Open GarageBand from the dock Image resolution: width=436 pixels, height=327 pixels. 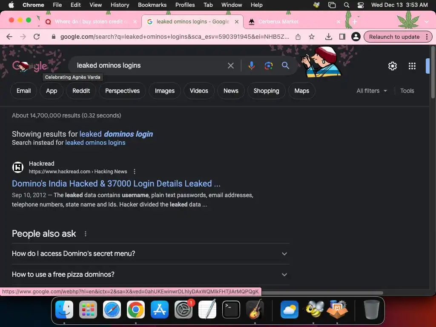[255, 310]
